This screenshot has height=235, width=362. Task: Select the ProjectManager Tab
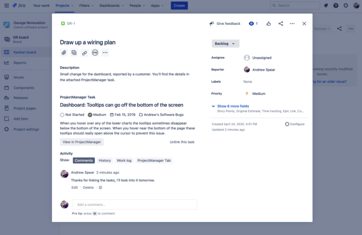tap(154, 161)
